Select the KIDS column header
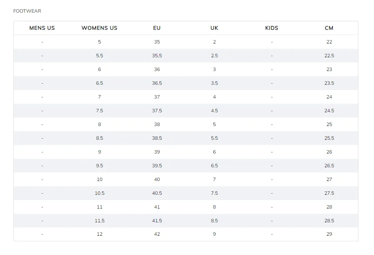 point(272,28)
